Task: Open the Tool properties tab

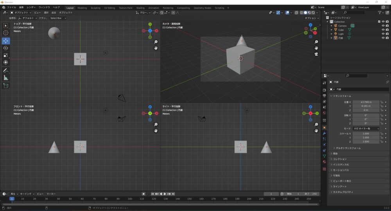Action: click(x=324, y=83)
